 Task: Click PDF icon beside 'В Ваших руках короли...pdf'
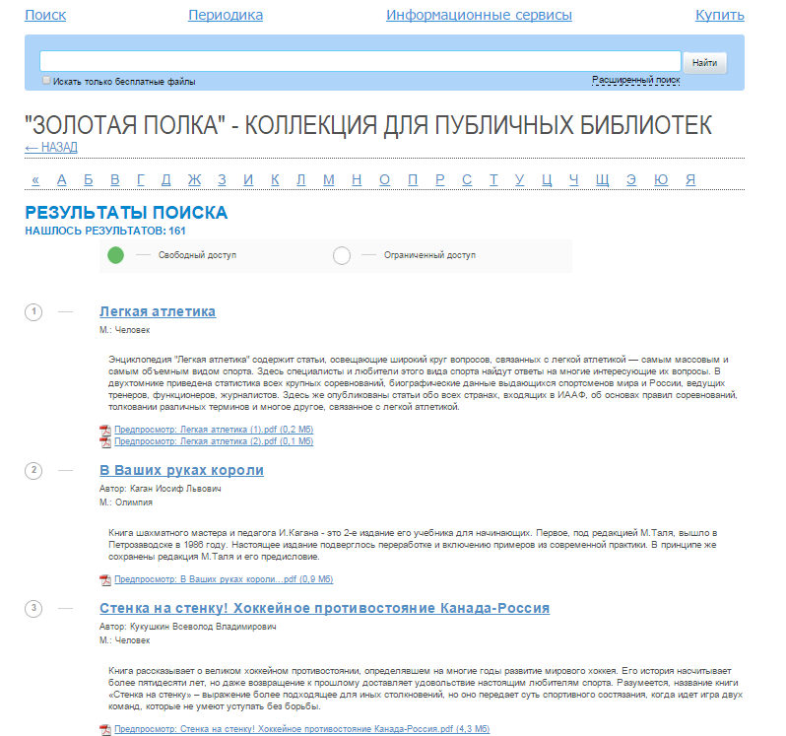(x=105, y=579)
